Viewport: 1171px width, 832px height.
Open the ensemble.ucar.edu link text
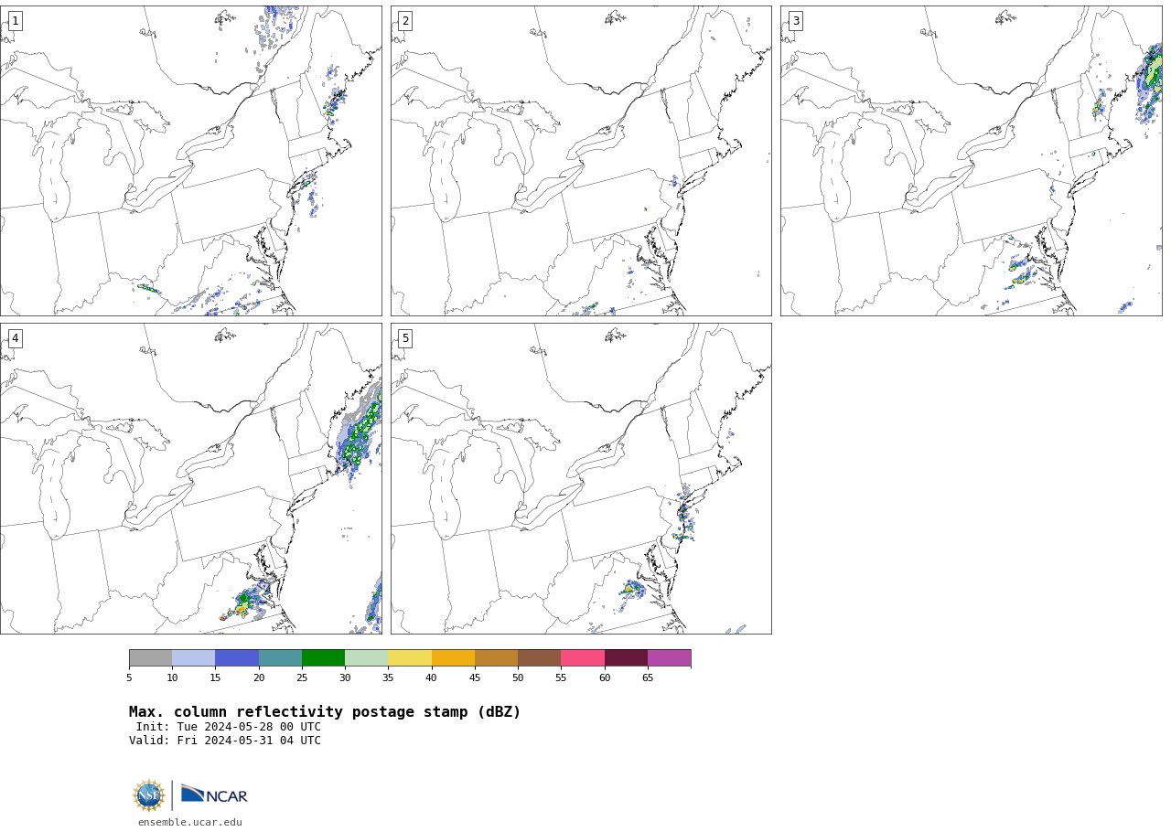tap(190, 823)
